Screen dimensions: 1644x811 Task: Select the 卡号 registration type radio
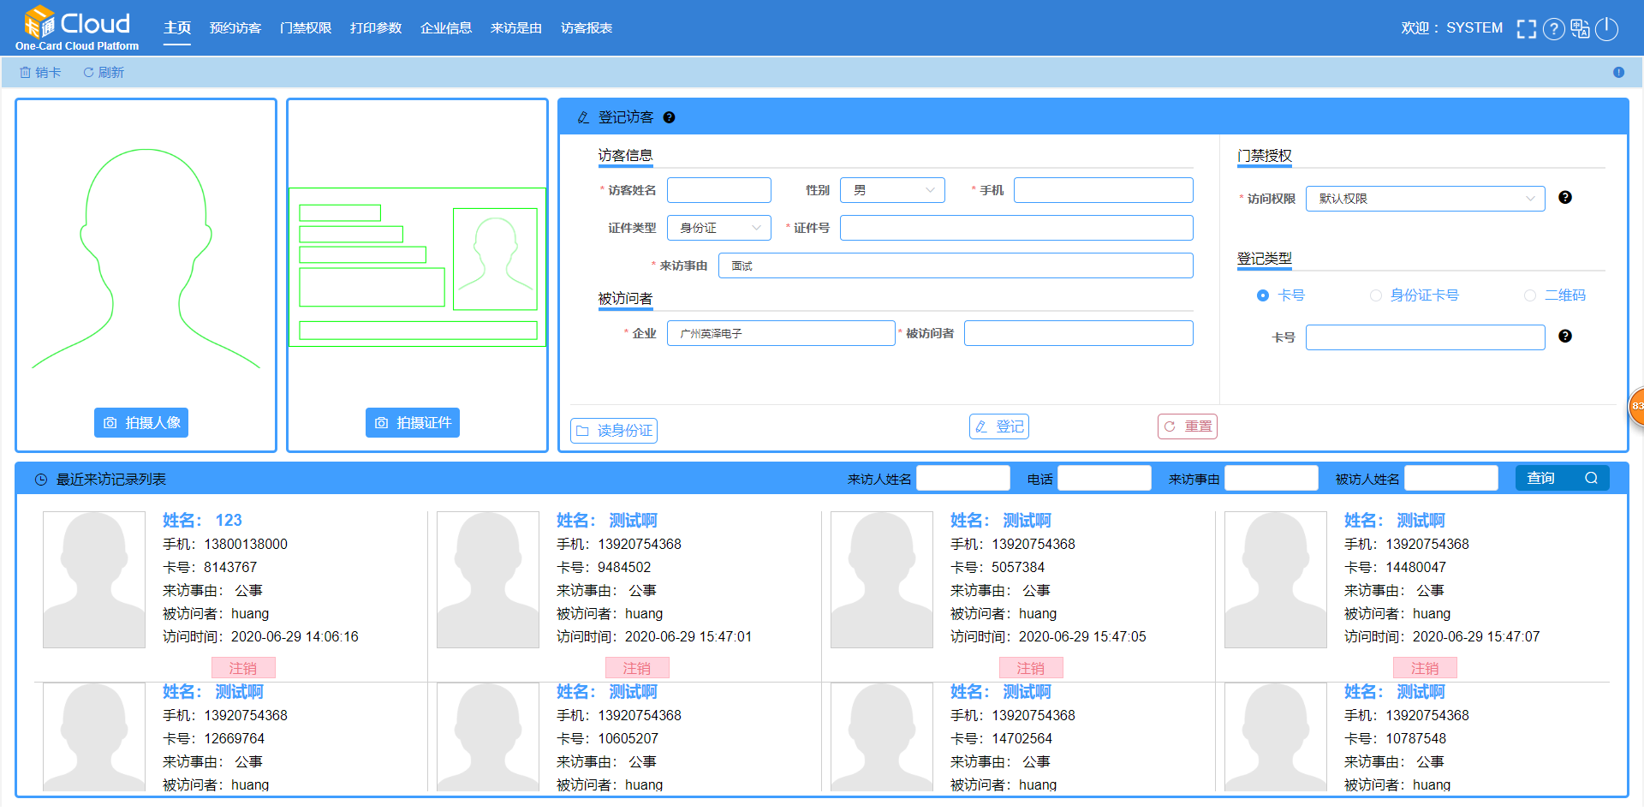pos(1263,295)
